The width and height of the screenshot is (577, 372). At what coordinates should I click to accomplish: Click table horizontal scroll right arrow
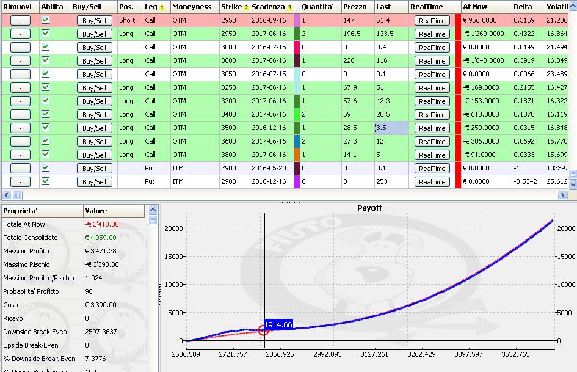point(562,195)
